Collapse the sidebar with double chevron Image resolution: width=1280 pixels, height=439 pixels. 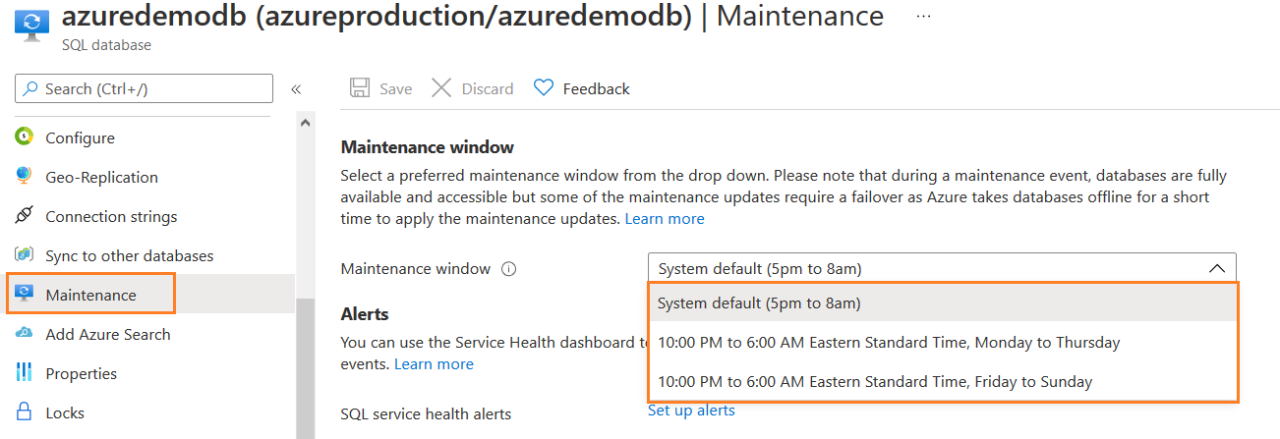click(295, 89)
